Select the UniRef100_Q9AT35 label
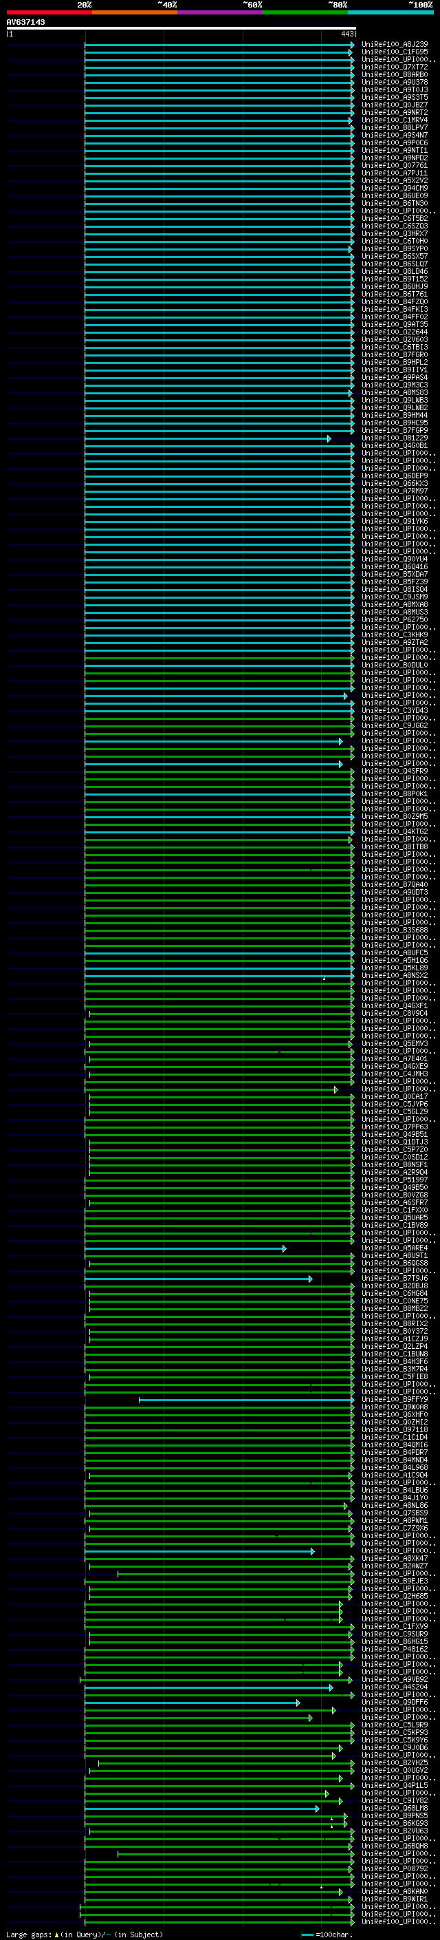The height and width of the screenshot is (1940, 440). (395, 325)
